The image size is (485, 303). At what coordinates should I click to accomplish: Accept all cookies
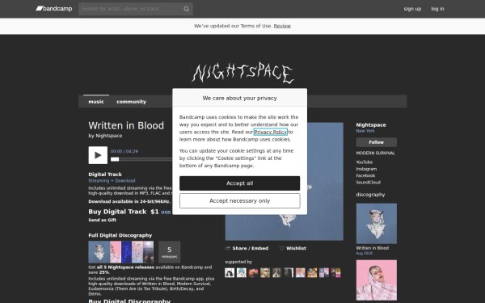[240, 183]
